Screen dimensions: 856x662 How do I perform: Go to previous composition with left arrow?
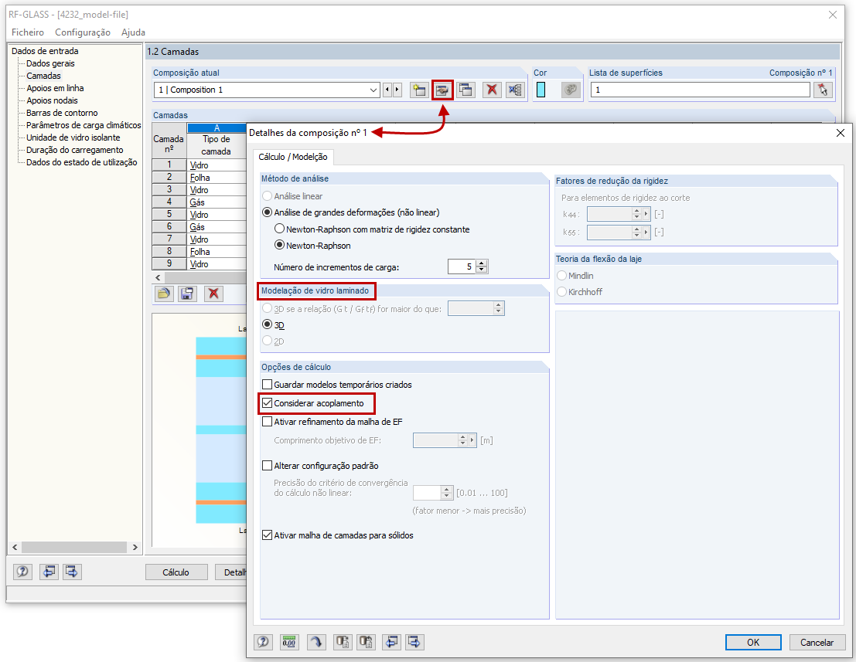pyautogui.click(x=387, y=90)
